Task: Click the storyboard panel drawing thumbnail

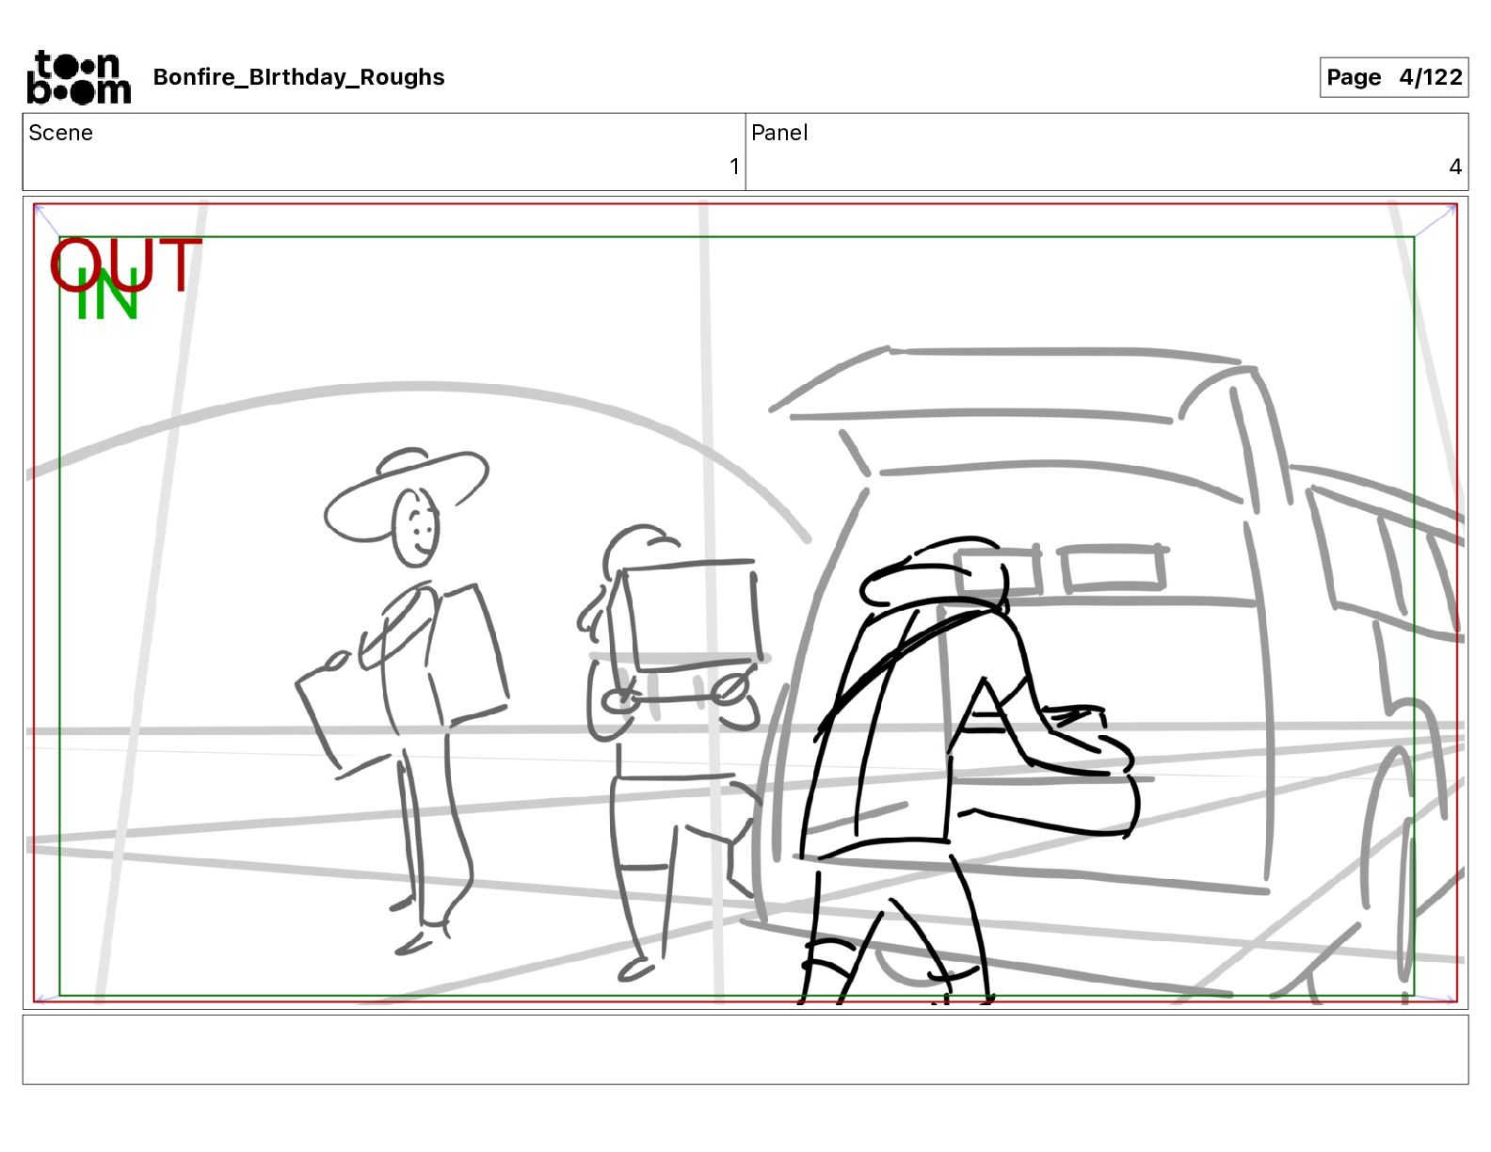Action: coord(745,602)
